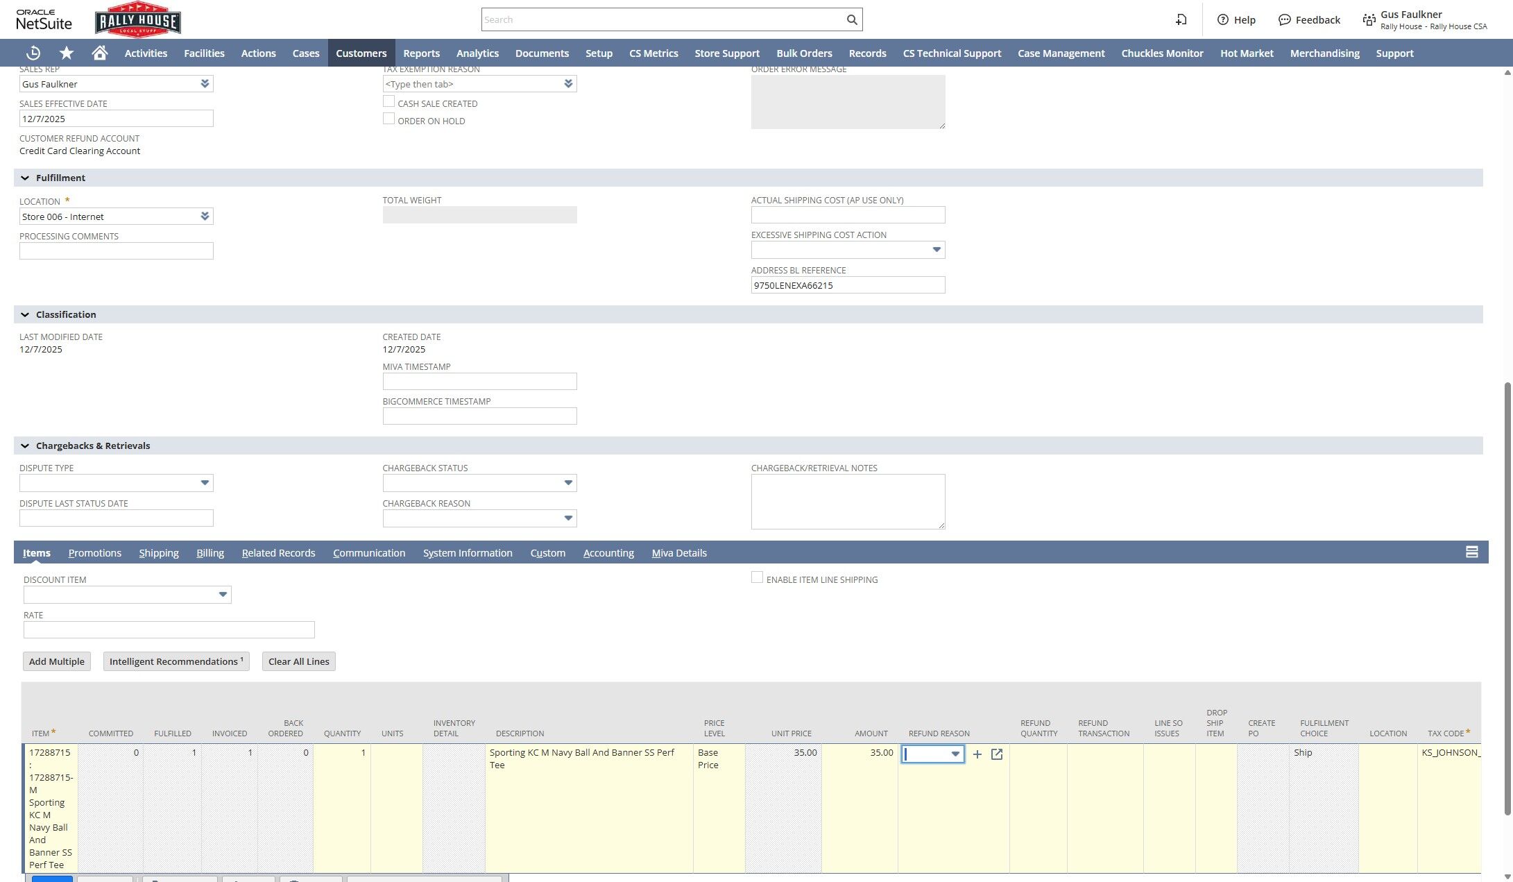Click the search magnifier icon

(852, 19)
